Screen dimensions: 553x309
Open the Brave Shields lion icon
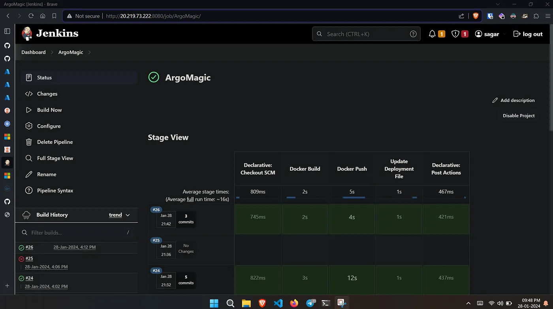pyautogui.click(x=476, y=16)
